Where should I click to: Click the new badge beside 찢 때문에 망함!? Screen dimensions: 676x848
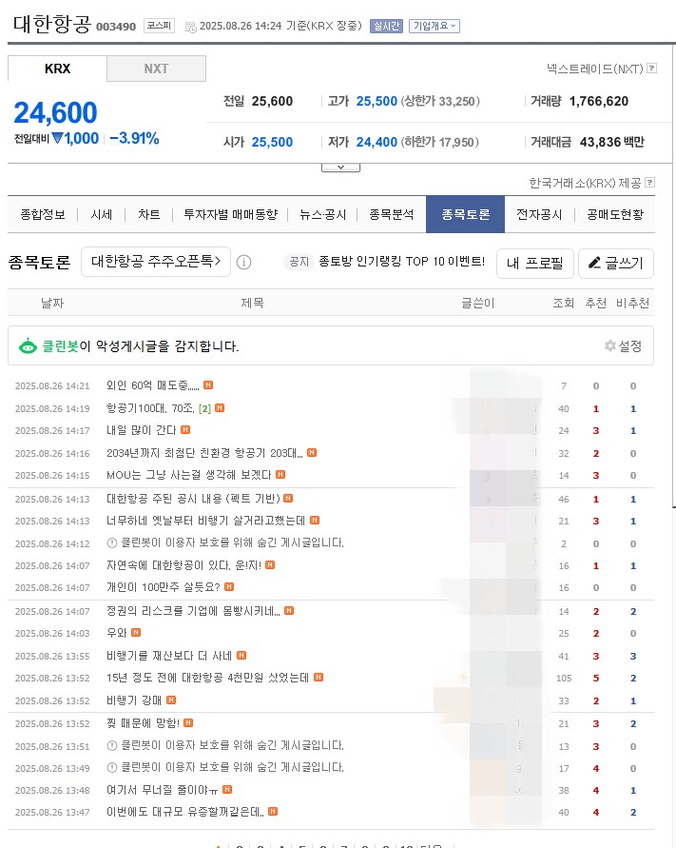pos(188,722)
